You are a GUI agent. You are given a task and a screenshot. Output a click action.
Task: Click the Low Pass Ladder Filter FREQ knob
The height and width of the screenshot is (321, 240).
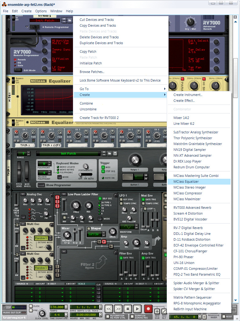point(76,205)
